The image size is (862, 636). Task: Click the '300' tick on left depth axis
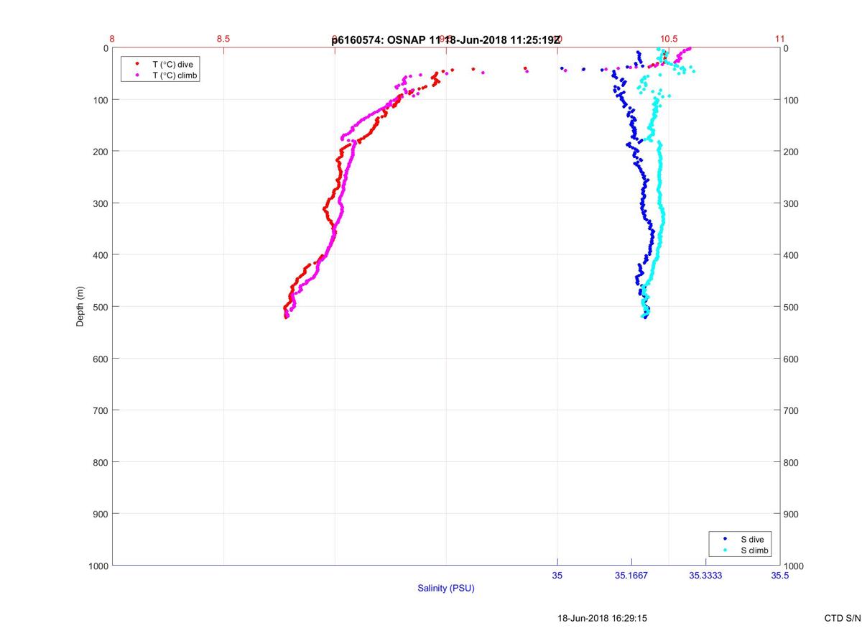click(101, 203)
